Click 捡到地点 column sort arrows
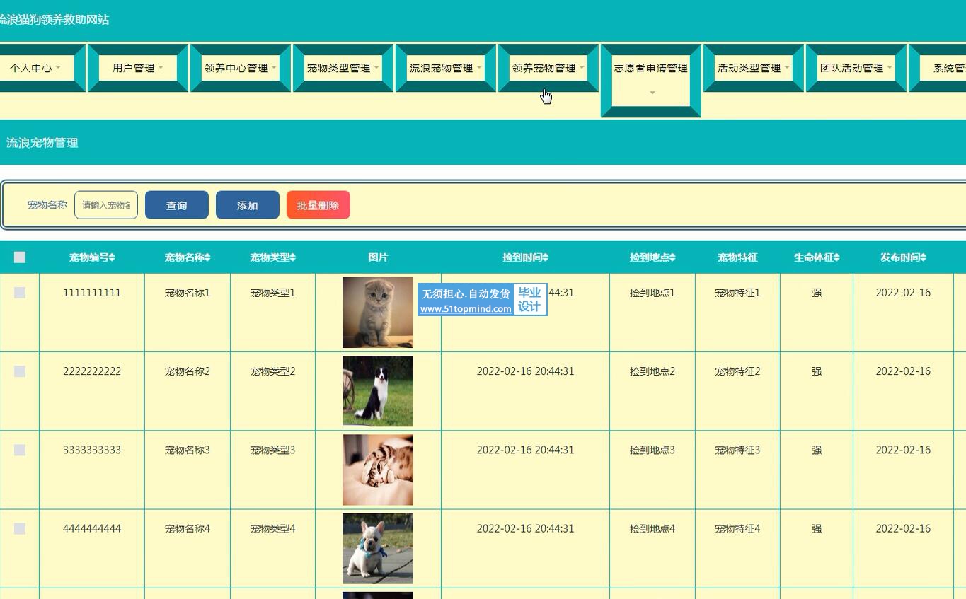The width and height of the screenshot is (966, 599). (672, 257)
